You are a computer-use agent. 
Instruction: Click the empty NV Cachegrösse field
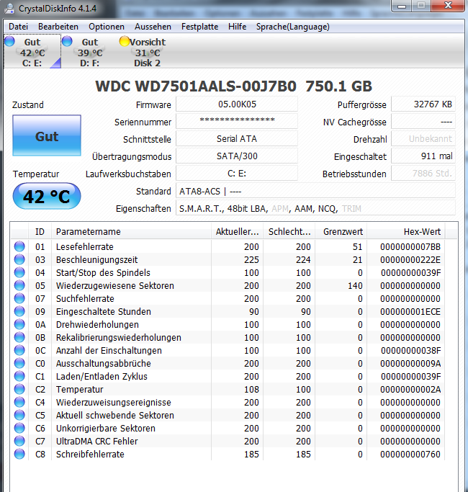tap(423, 121)
